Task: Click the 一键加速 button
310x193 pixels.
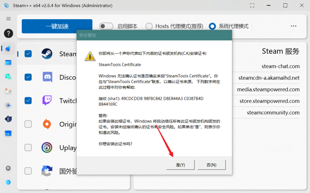Action: point(57,26)
